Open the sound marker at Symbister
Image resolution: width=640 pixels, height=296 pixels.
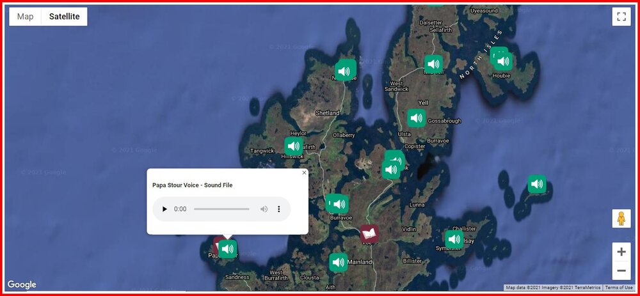click(x=454, y=239)
